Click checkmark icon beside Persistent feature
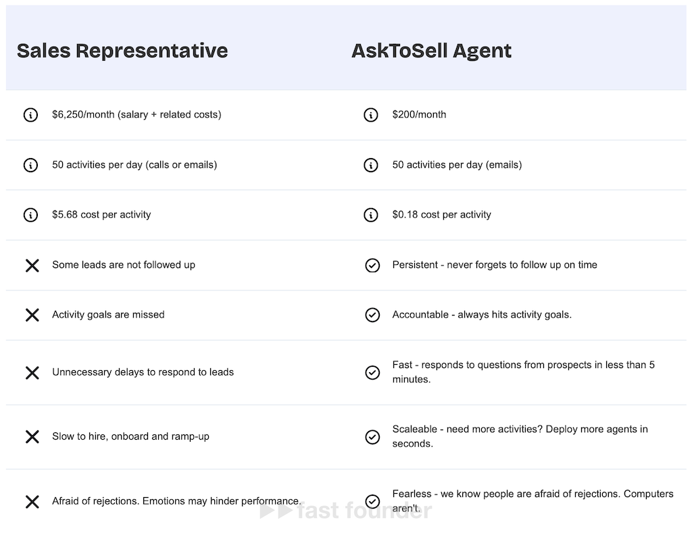The width and height of the screenshot is (692, 533). pyautogui.click(x=372, y=265)
